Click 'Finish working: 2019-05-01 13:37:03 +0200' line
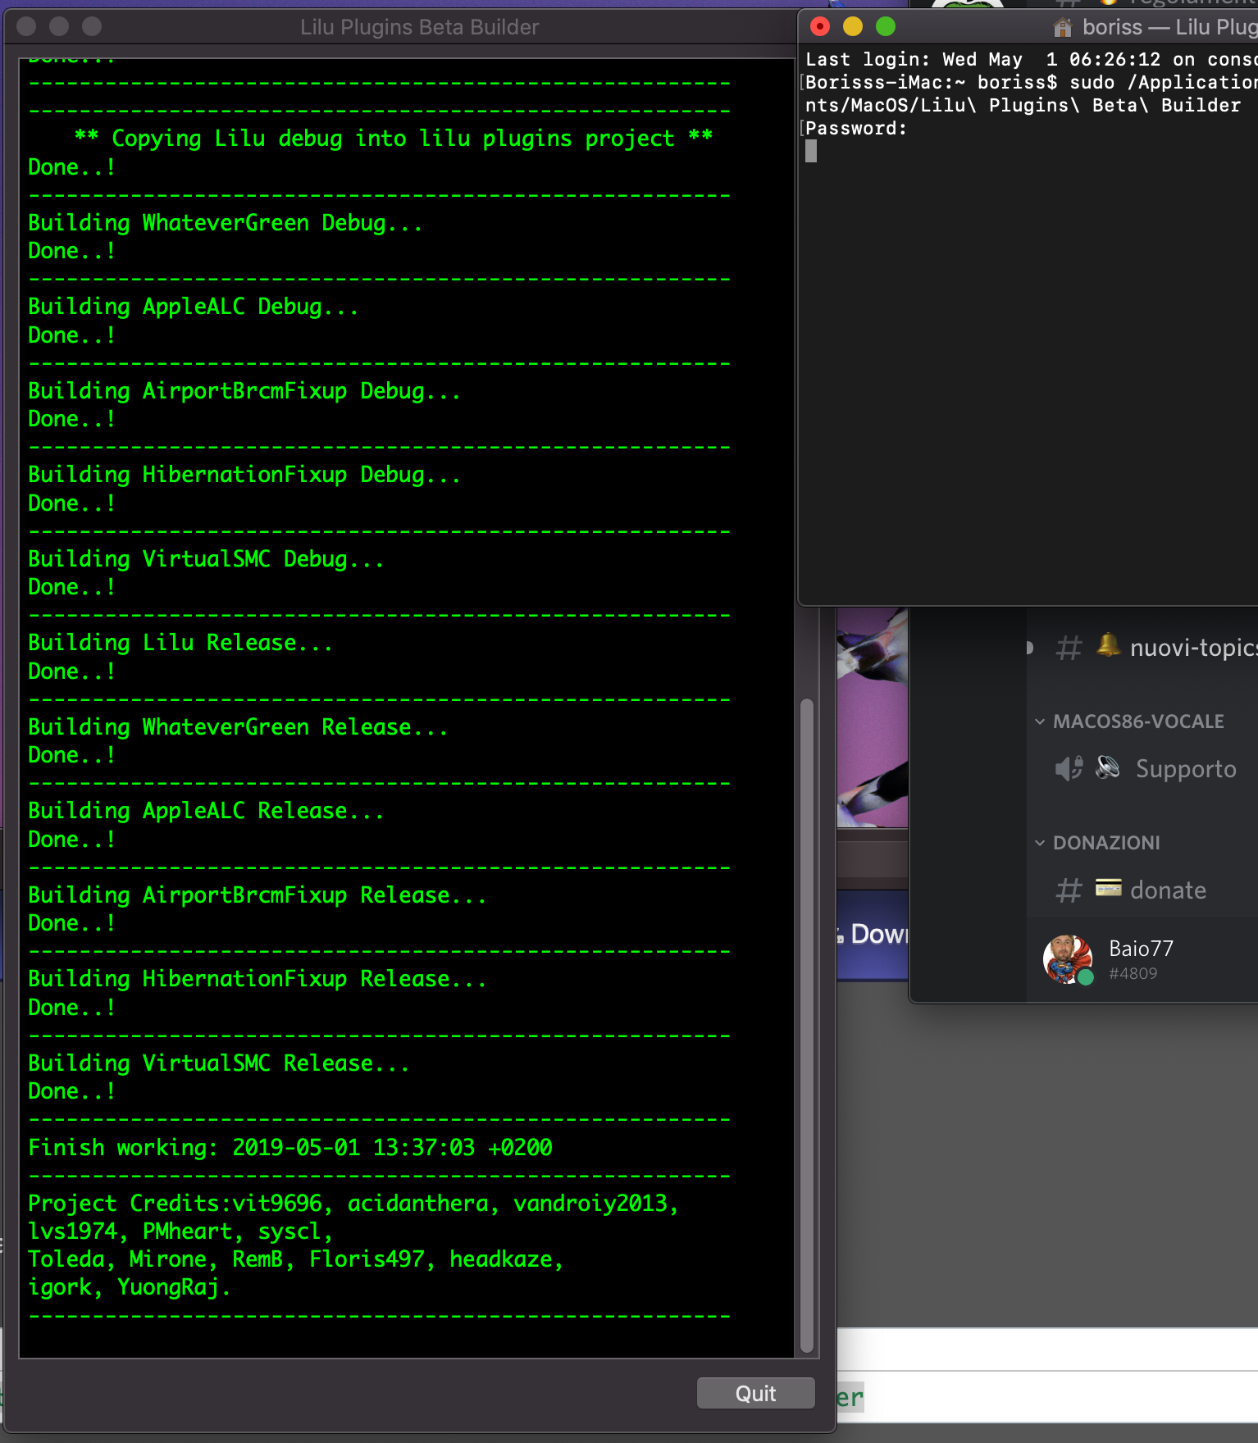The height and width of the screenshot is (1443, 1258). (290, 1147)
